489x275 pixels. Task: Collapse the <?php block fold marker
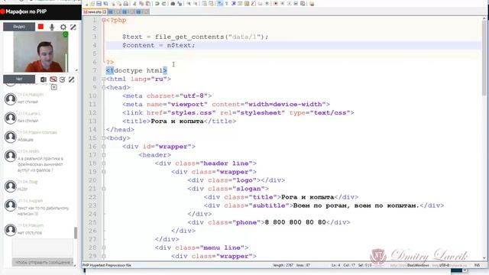tap(104, 21)
